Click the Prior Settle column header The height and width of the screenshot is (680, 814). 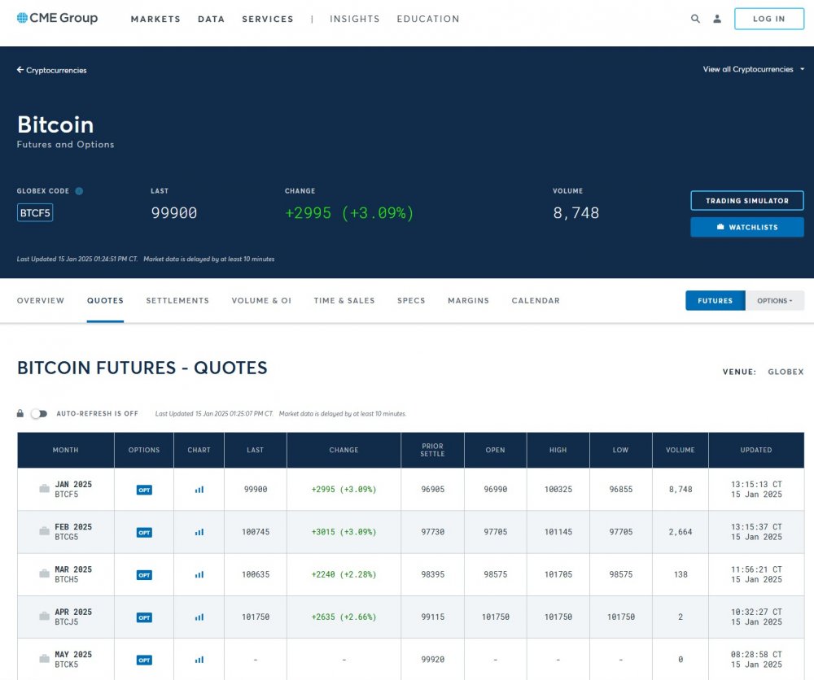click(432, 451)
